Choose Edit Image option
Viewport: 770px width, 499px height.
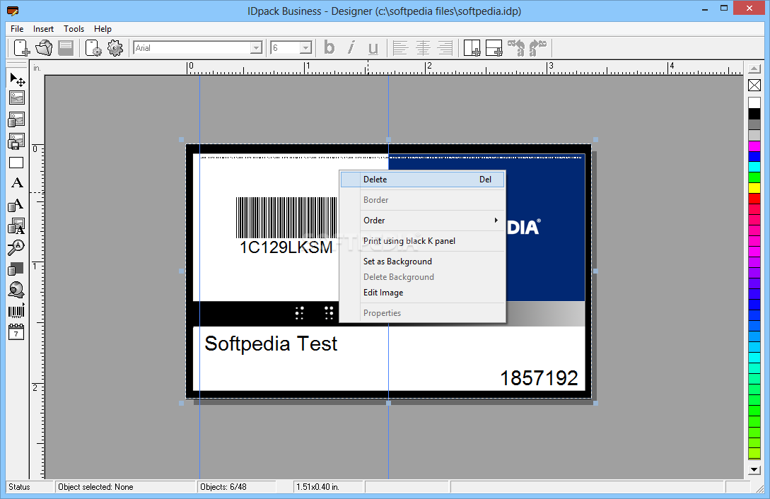pos(422,293)
